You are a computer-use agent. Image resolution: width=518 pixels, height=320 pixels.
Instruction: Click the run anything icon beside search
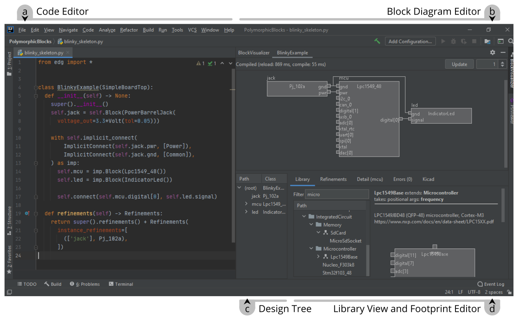(500, 41)
